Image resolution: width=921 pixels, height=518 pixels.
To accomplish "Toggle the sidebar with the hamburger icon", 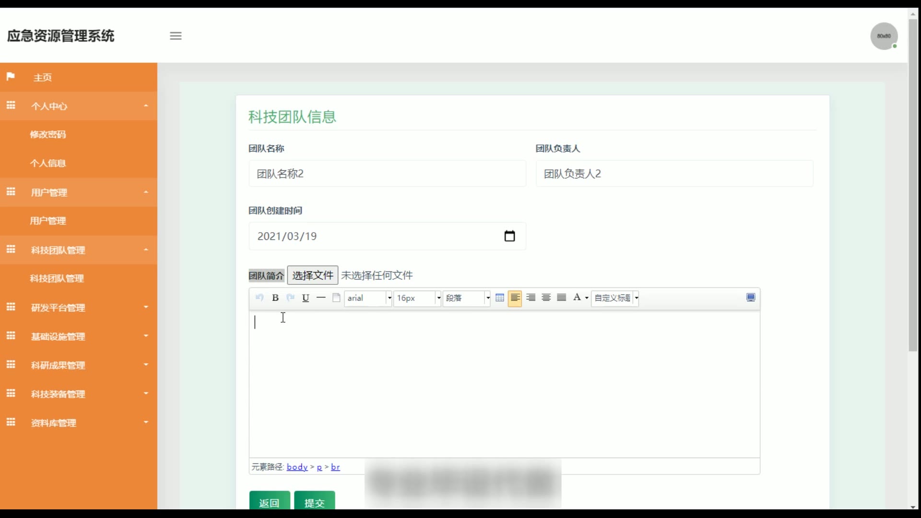I will [176, 36].
